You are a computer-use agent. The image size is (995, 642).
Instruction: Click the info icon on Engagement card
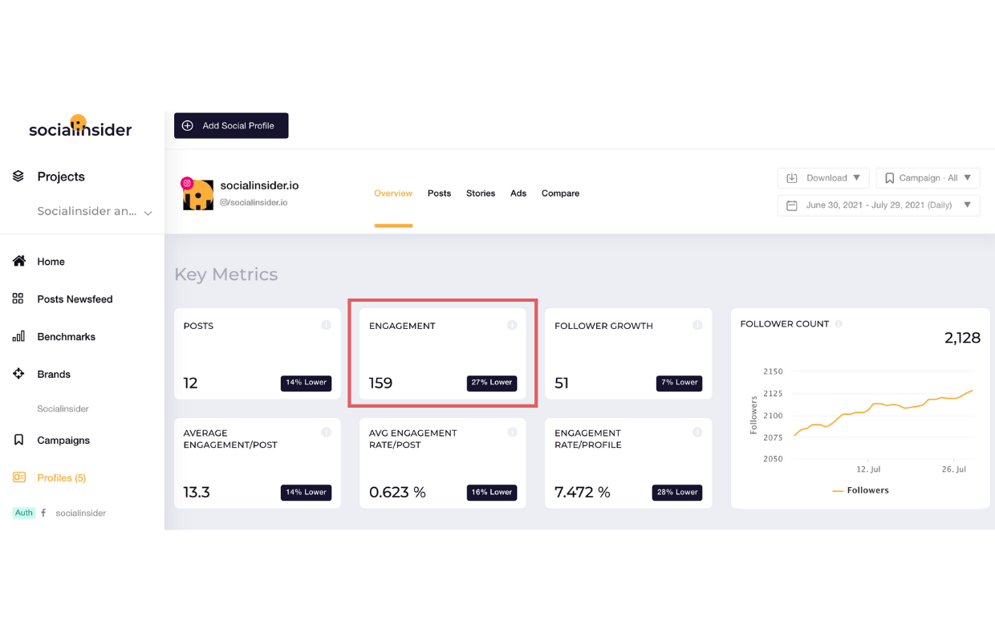512,325
